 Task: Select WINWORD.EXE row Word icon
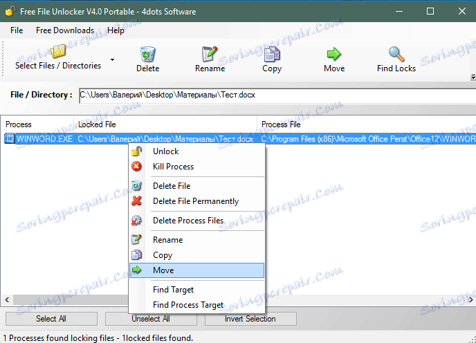[x=10, y=139]
